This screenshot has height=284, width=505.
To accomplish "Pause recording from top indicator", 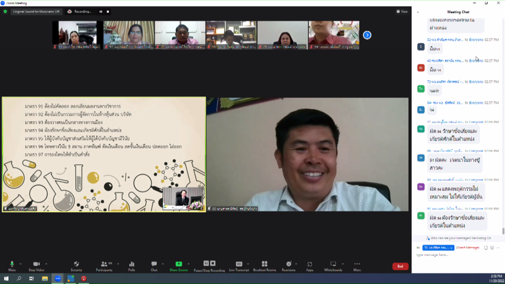I will pyautogui.click(x=101, y=12).
